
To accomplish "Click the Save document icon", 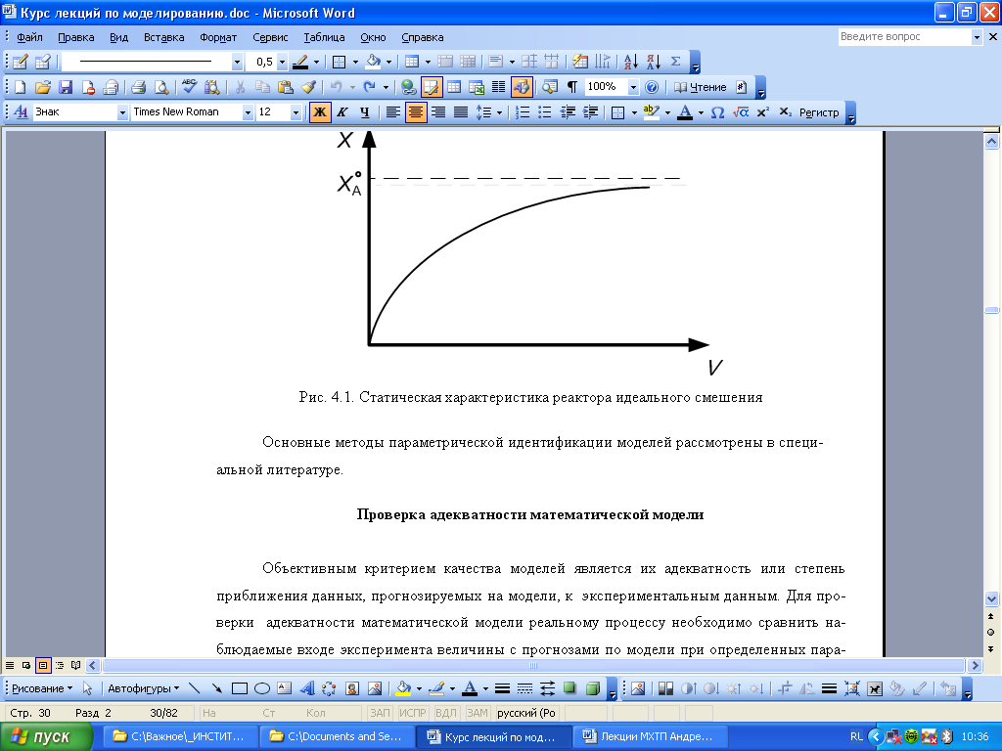I will click(66, 87).
